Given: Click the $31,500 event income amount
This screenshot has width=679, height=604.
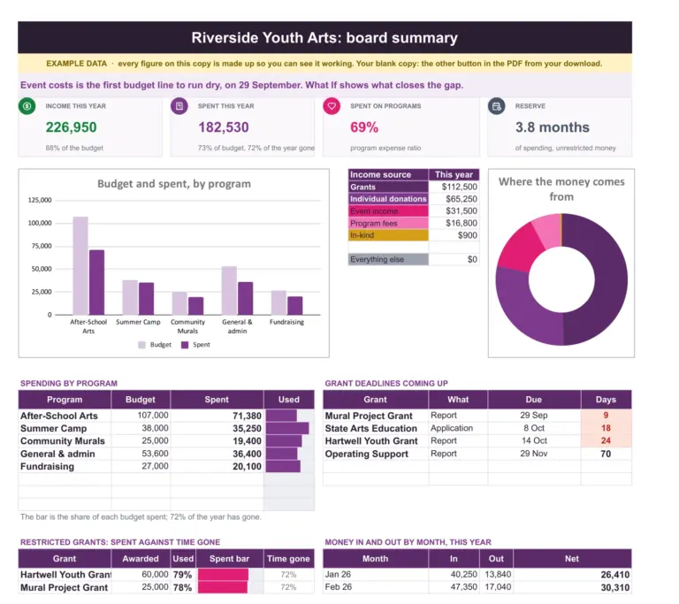Looking at the screenshot, I should [462, 211].
